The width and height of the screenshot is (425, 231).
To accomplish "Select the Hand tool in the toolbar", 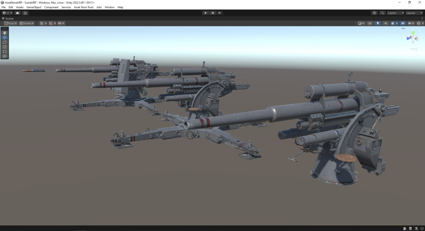I will [x=5, y=32].
